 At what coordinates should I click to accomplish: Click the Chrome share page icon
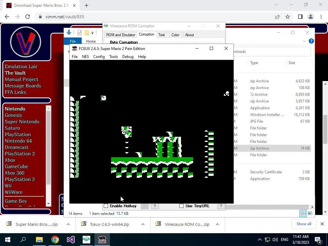[277, 17]
